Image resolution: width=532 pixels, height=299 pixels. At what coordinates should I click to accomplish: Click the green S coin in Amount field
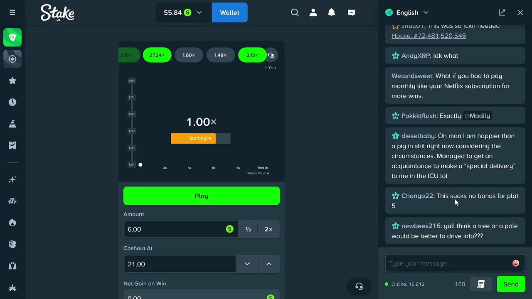229,229
